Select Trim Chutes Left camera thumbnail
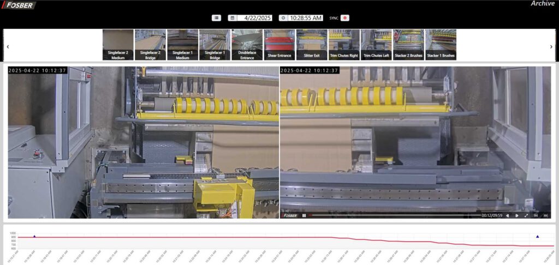Viewport: 559px width, 265px height. tap(376, 45)
